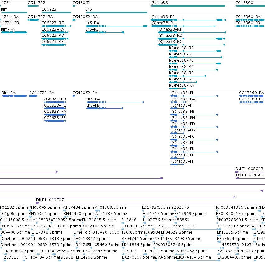The height and width of the screenshot is (262, 265).
Task: Select transcript label CG6923-RD
Action: click(x=53, y=36)
